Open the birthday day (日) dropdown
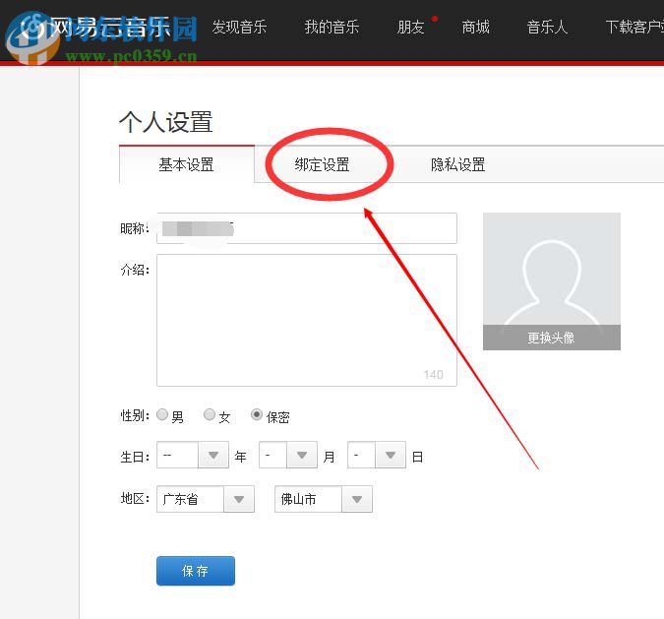Screen dimensions: 664x619 [x=377, y=455]
